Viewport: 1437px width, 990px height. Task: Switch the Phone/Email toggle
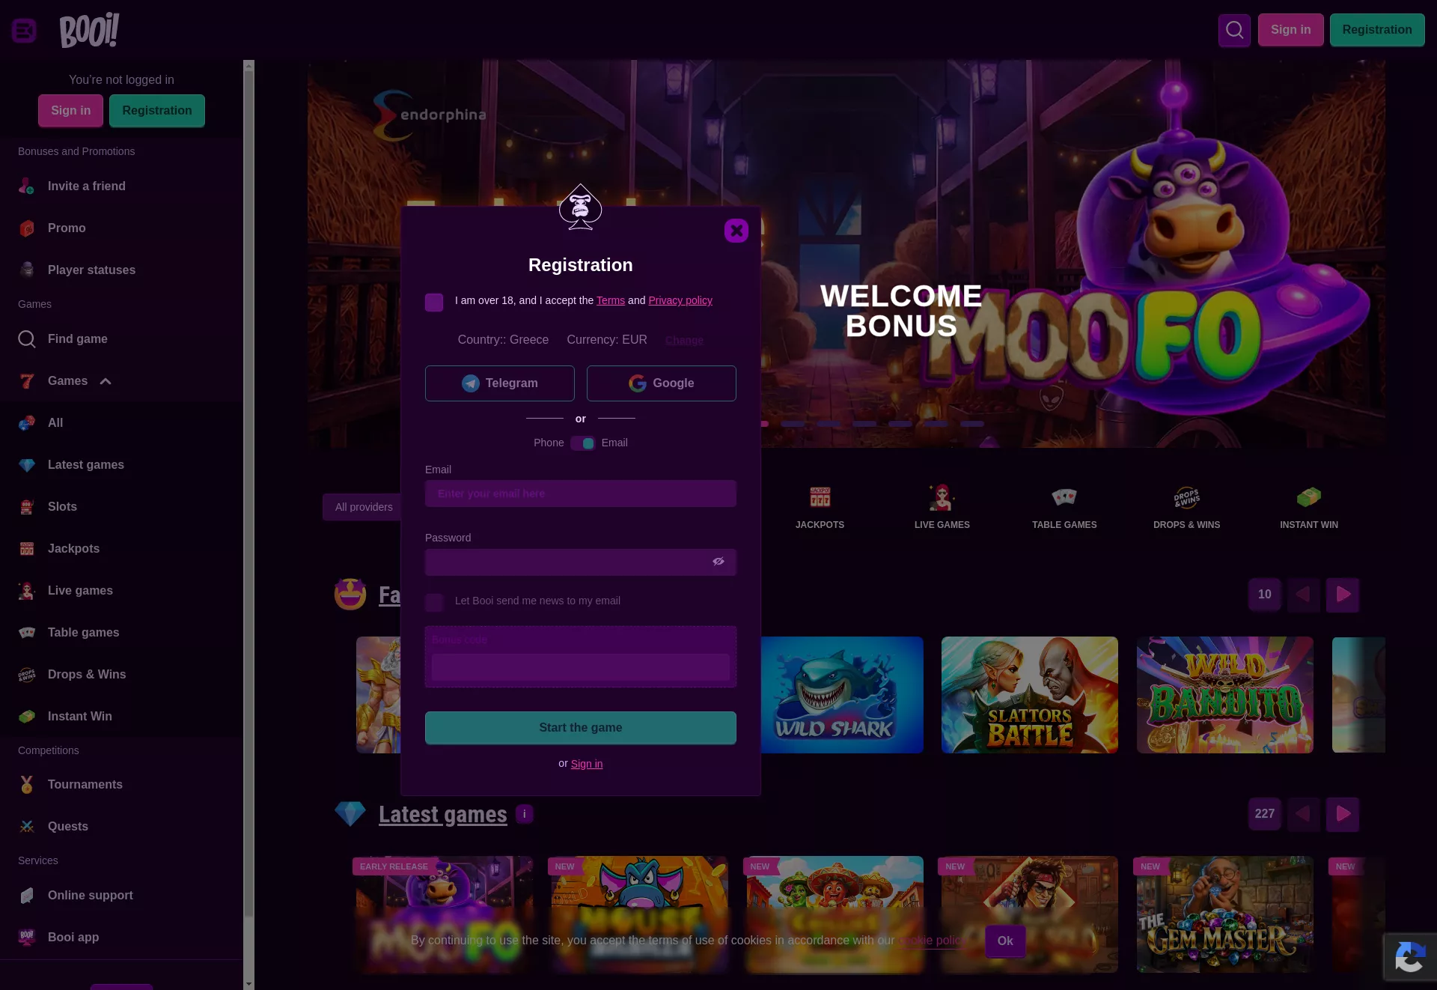point(583,443)
